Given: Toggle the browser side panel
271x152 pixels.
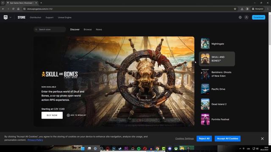Looking at the screenshot, I should (x=247, y=9).
